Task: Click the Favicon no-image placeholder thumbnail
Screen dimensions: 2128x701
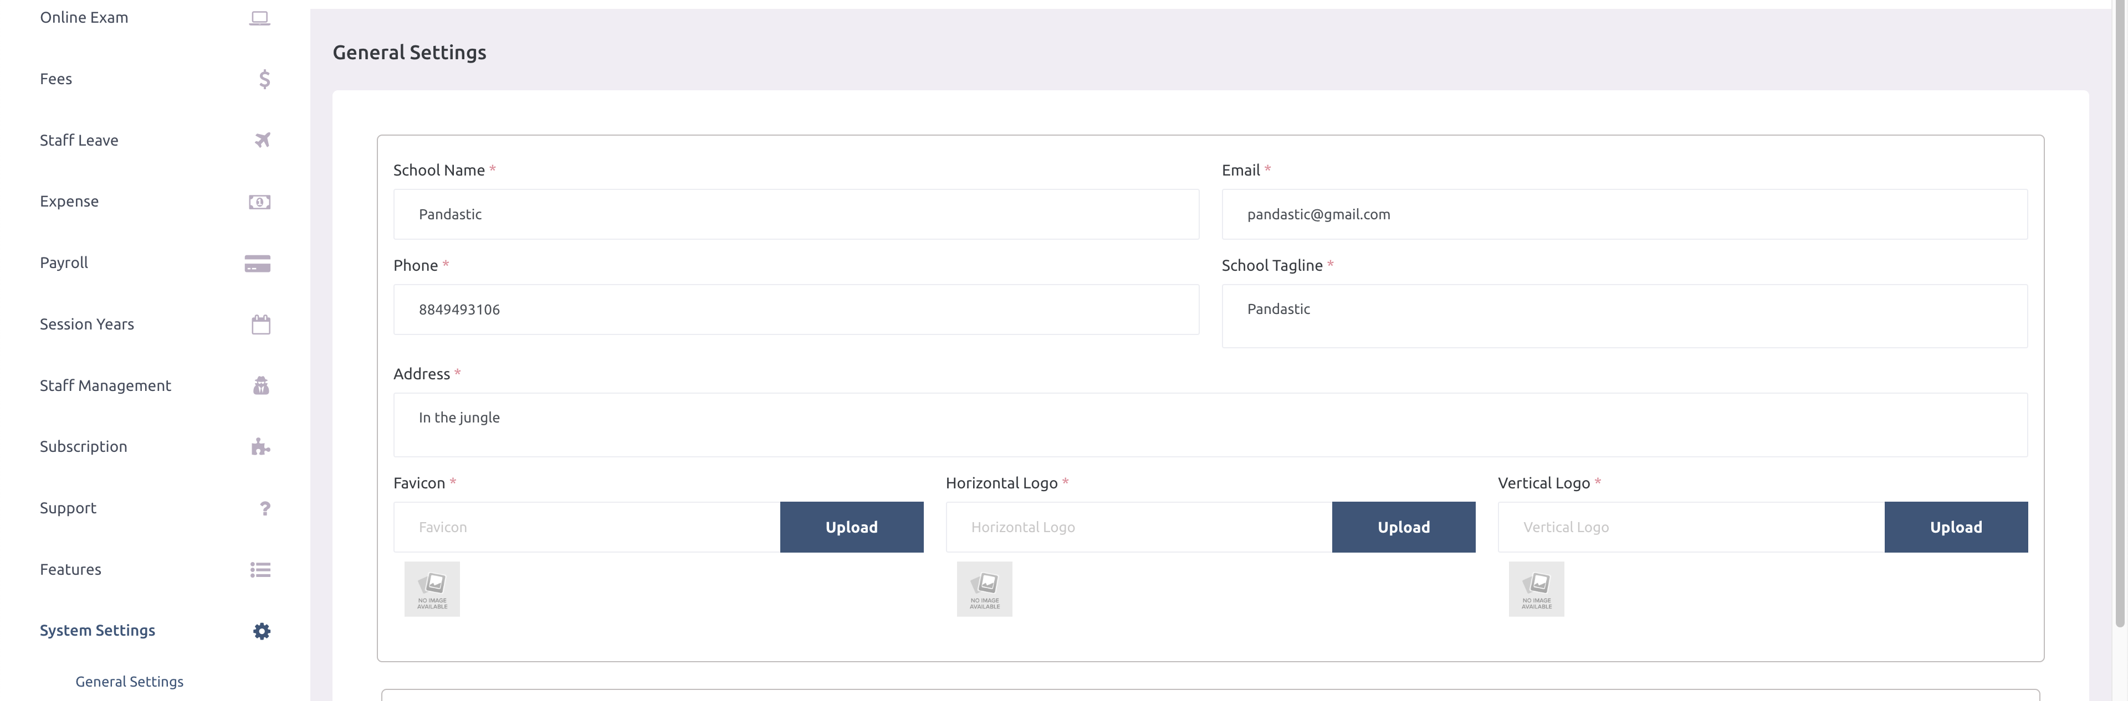Action: pyautogui.click(x=431, y=589)
